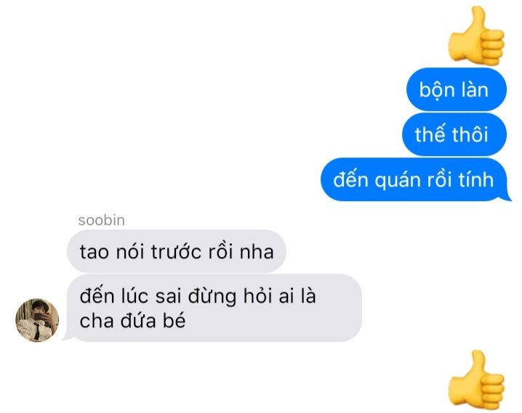522x413 pixels.
Task: Tap the thumbs-up emoji below the gray messages
Action: pyautogui.click(x=477, y=380)
